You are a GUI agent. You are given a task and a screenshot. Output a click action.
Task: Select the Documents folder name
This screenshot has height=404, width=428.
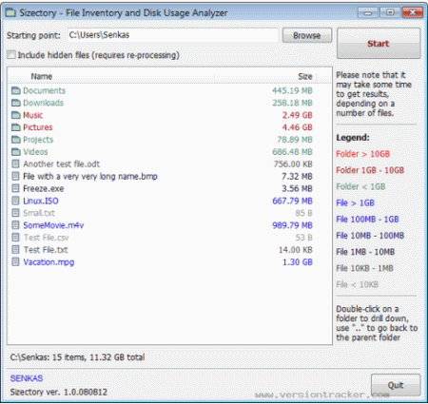[x=45, y=90]
